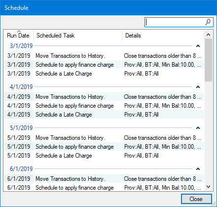This screenshot has height=207, width=217.
Task: Select 4/1/2019 Schedule a Late Charge row
Action: (104, 115)
